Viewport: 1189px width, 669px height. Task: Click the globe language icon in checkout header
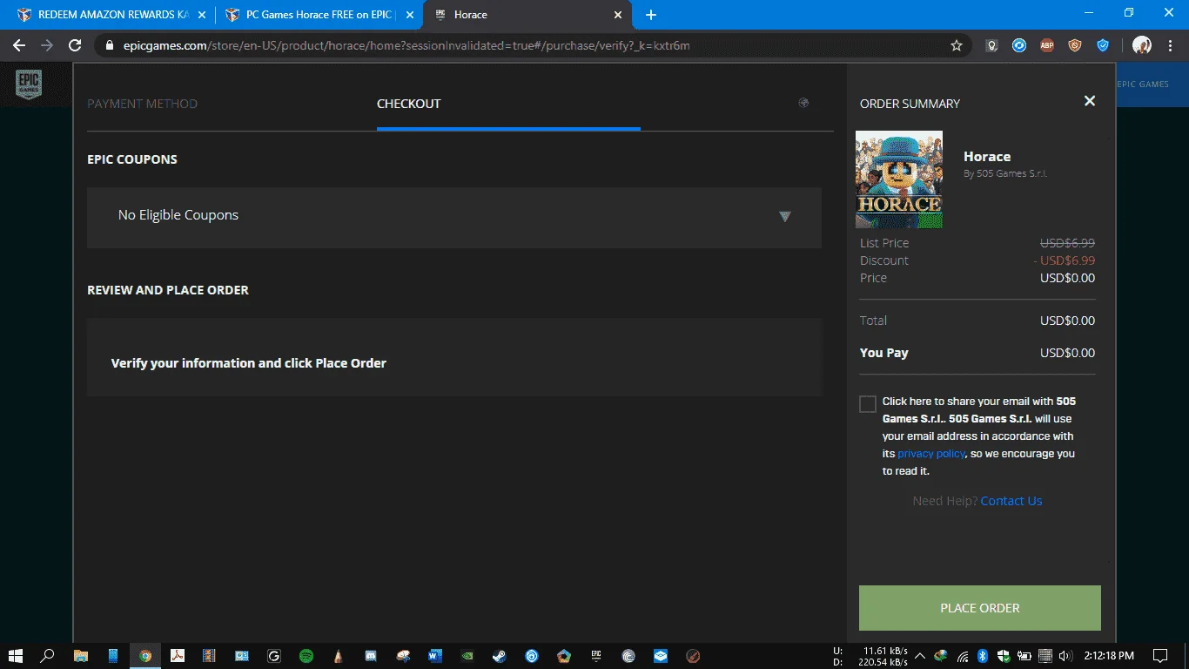pyautogui.click(x=803, y=103)
